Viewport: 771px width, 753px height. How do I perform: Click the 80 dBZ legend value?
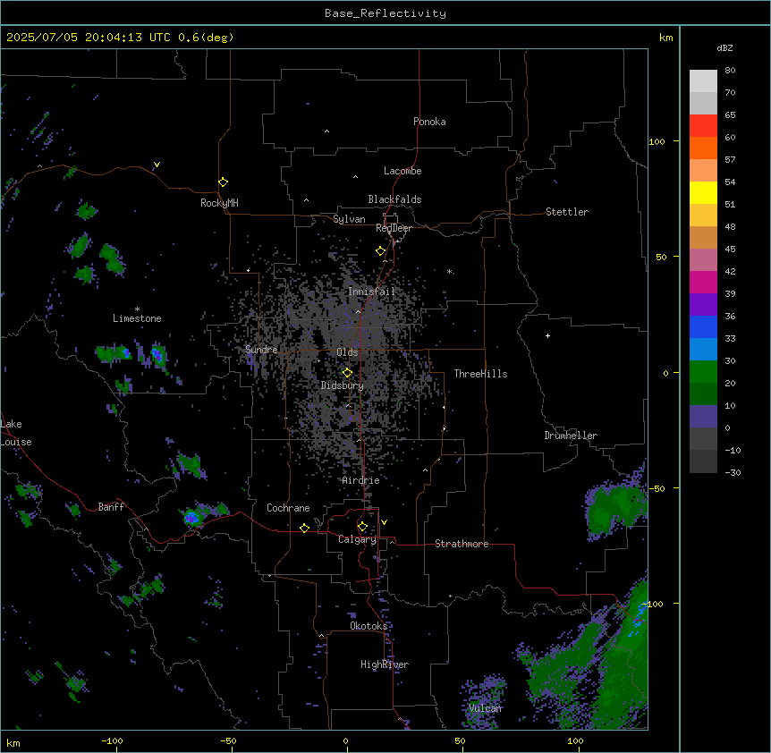pyautogui.click(x=730, y=71)
